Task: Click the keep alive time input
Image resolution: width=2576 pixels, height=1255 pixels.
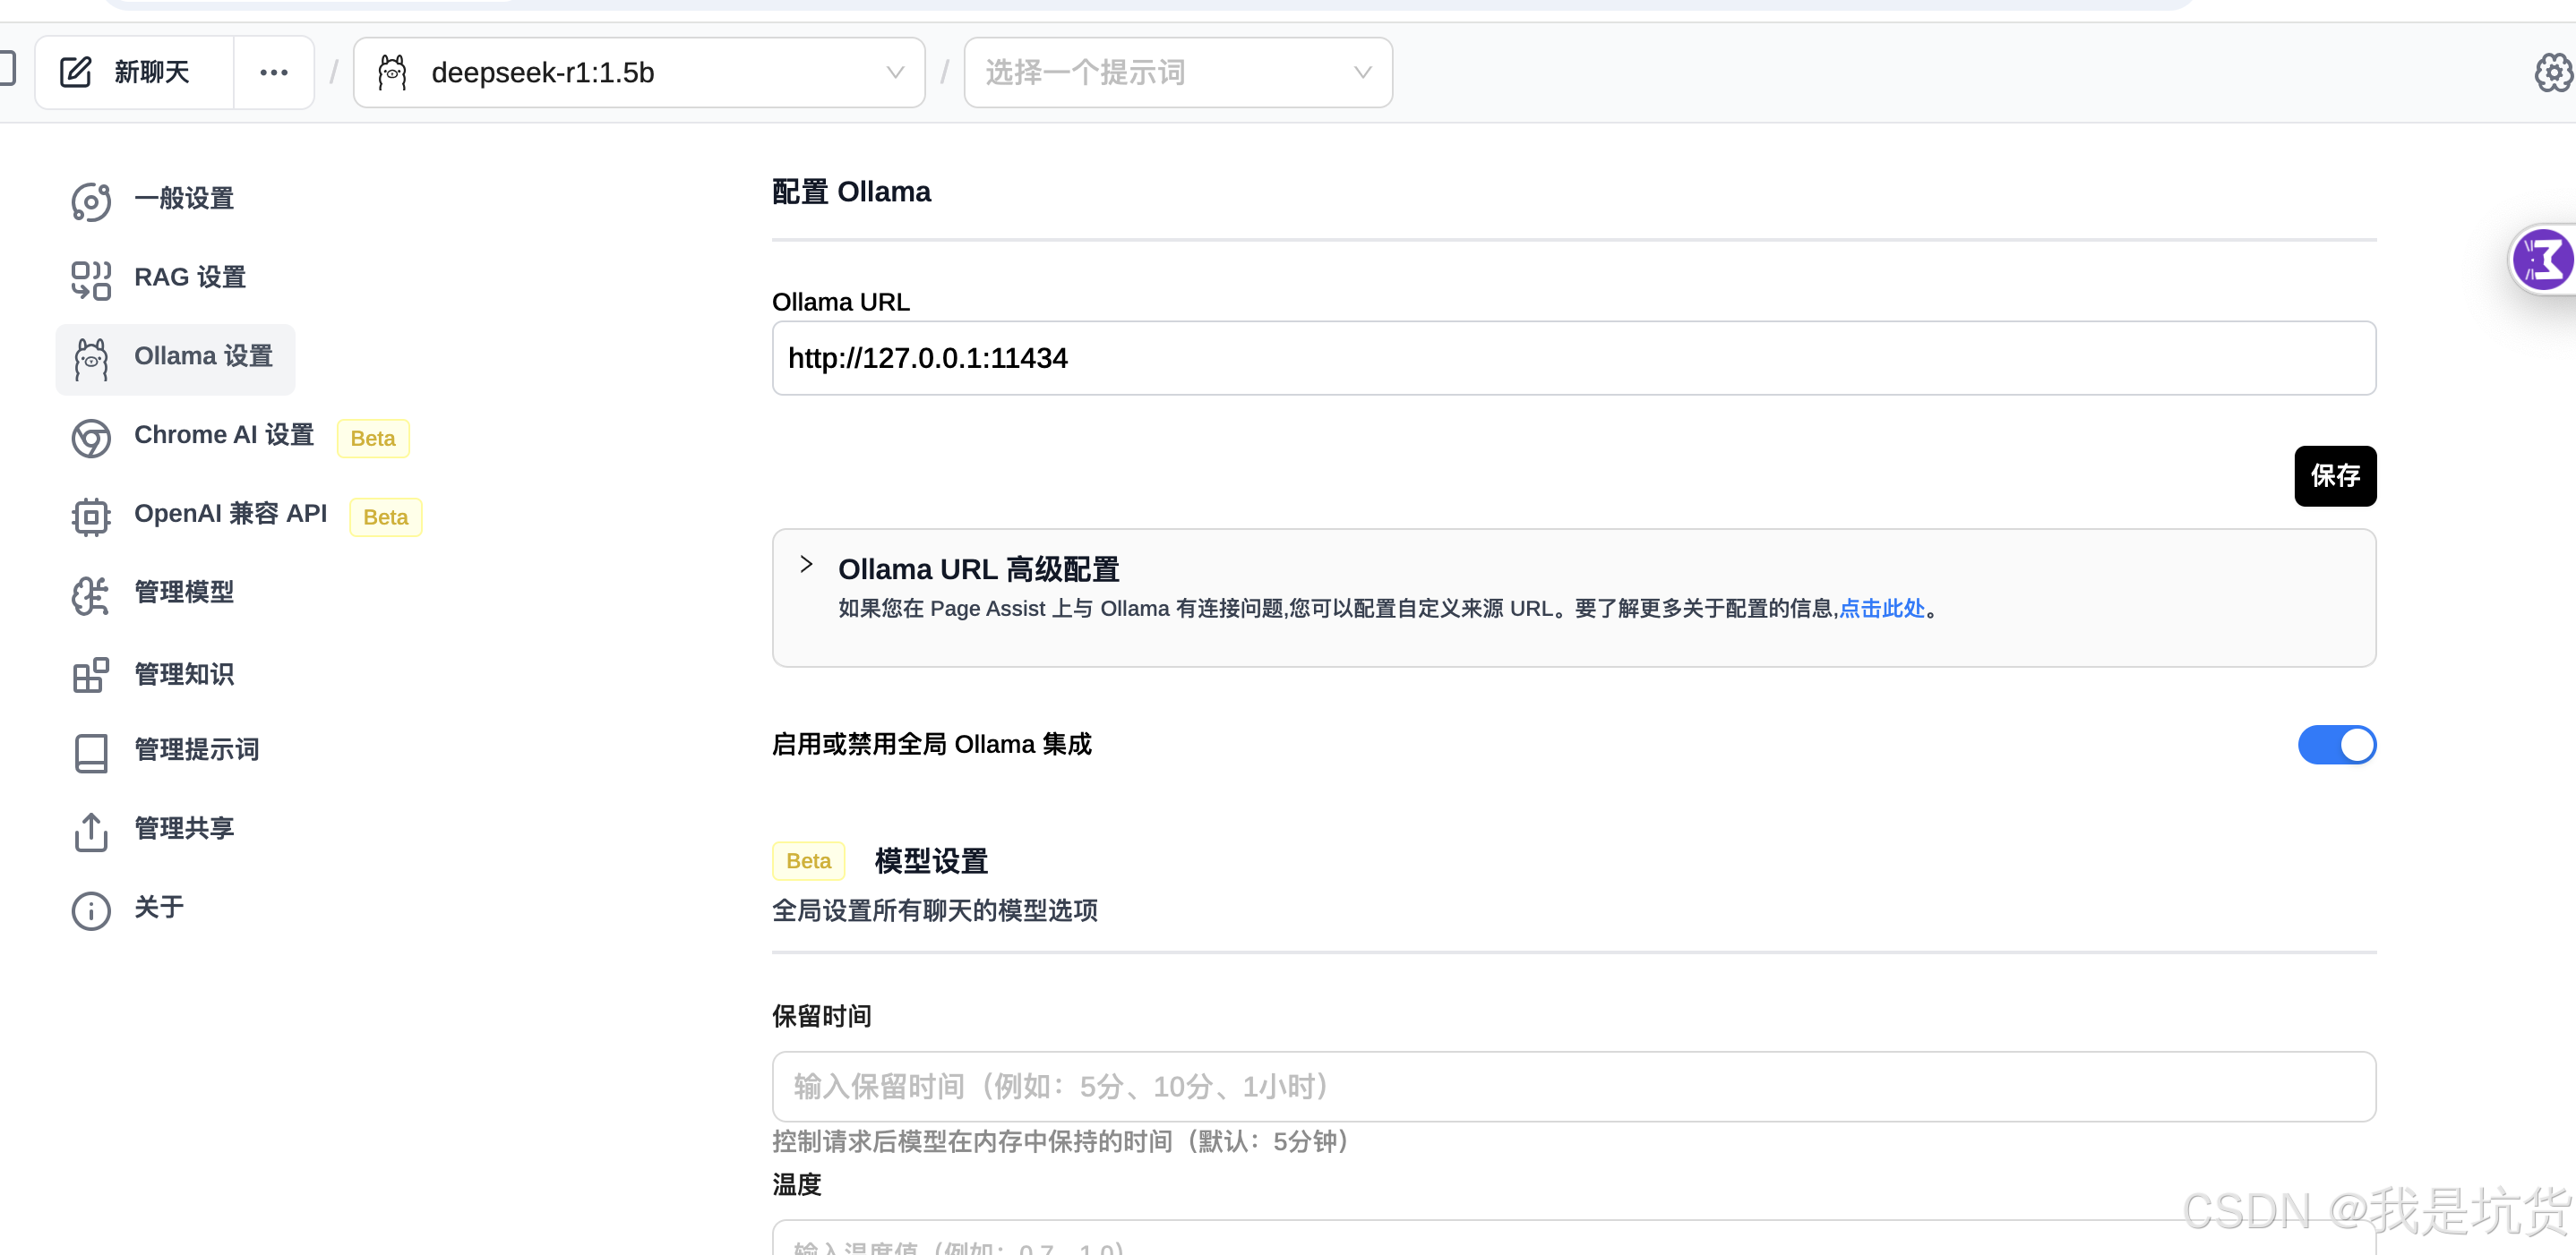Action: pyautogui.click(x=1573, y=1086)
